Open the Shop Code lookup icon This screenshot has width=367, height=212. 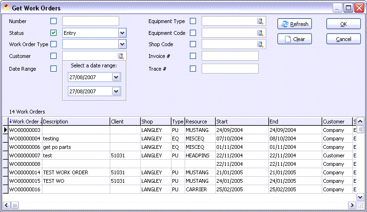(260, 44)
